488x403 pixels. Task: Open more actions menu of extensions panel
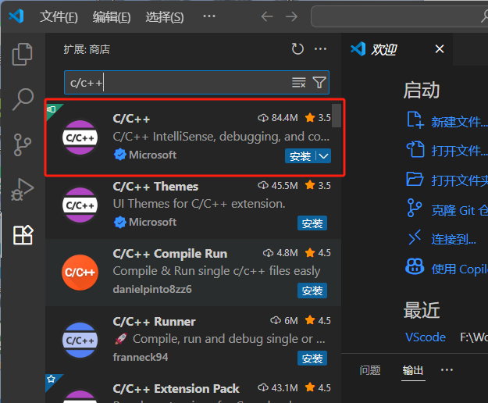[320, 49]
